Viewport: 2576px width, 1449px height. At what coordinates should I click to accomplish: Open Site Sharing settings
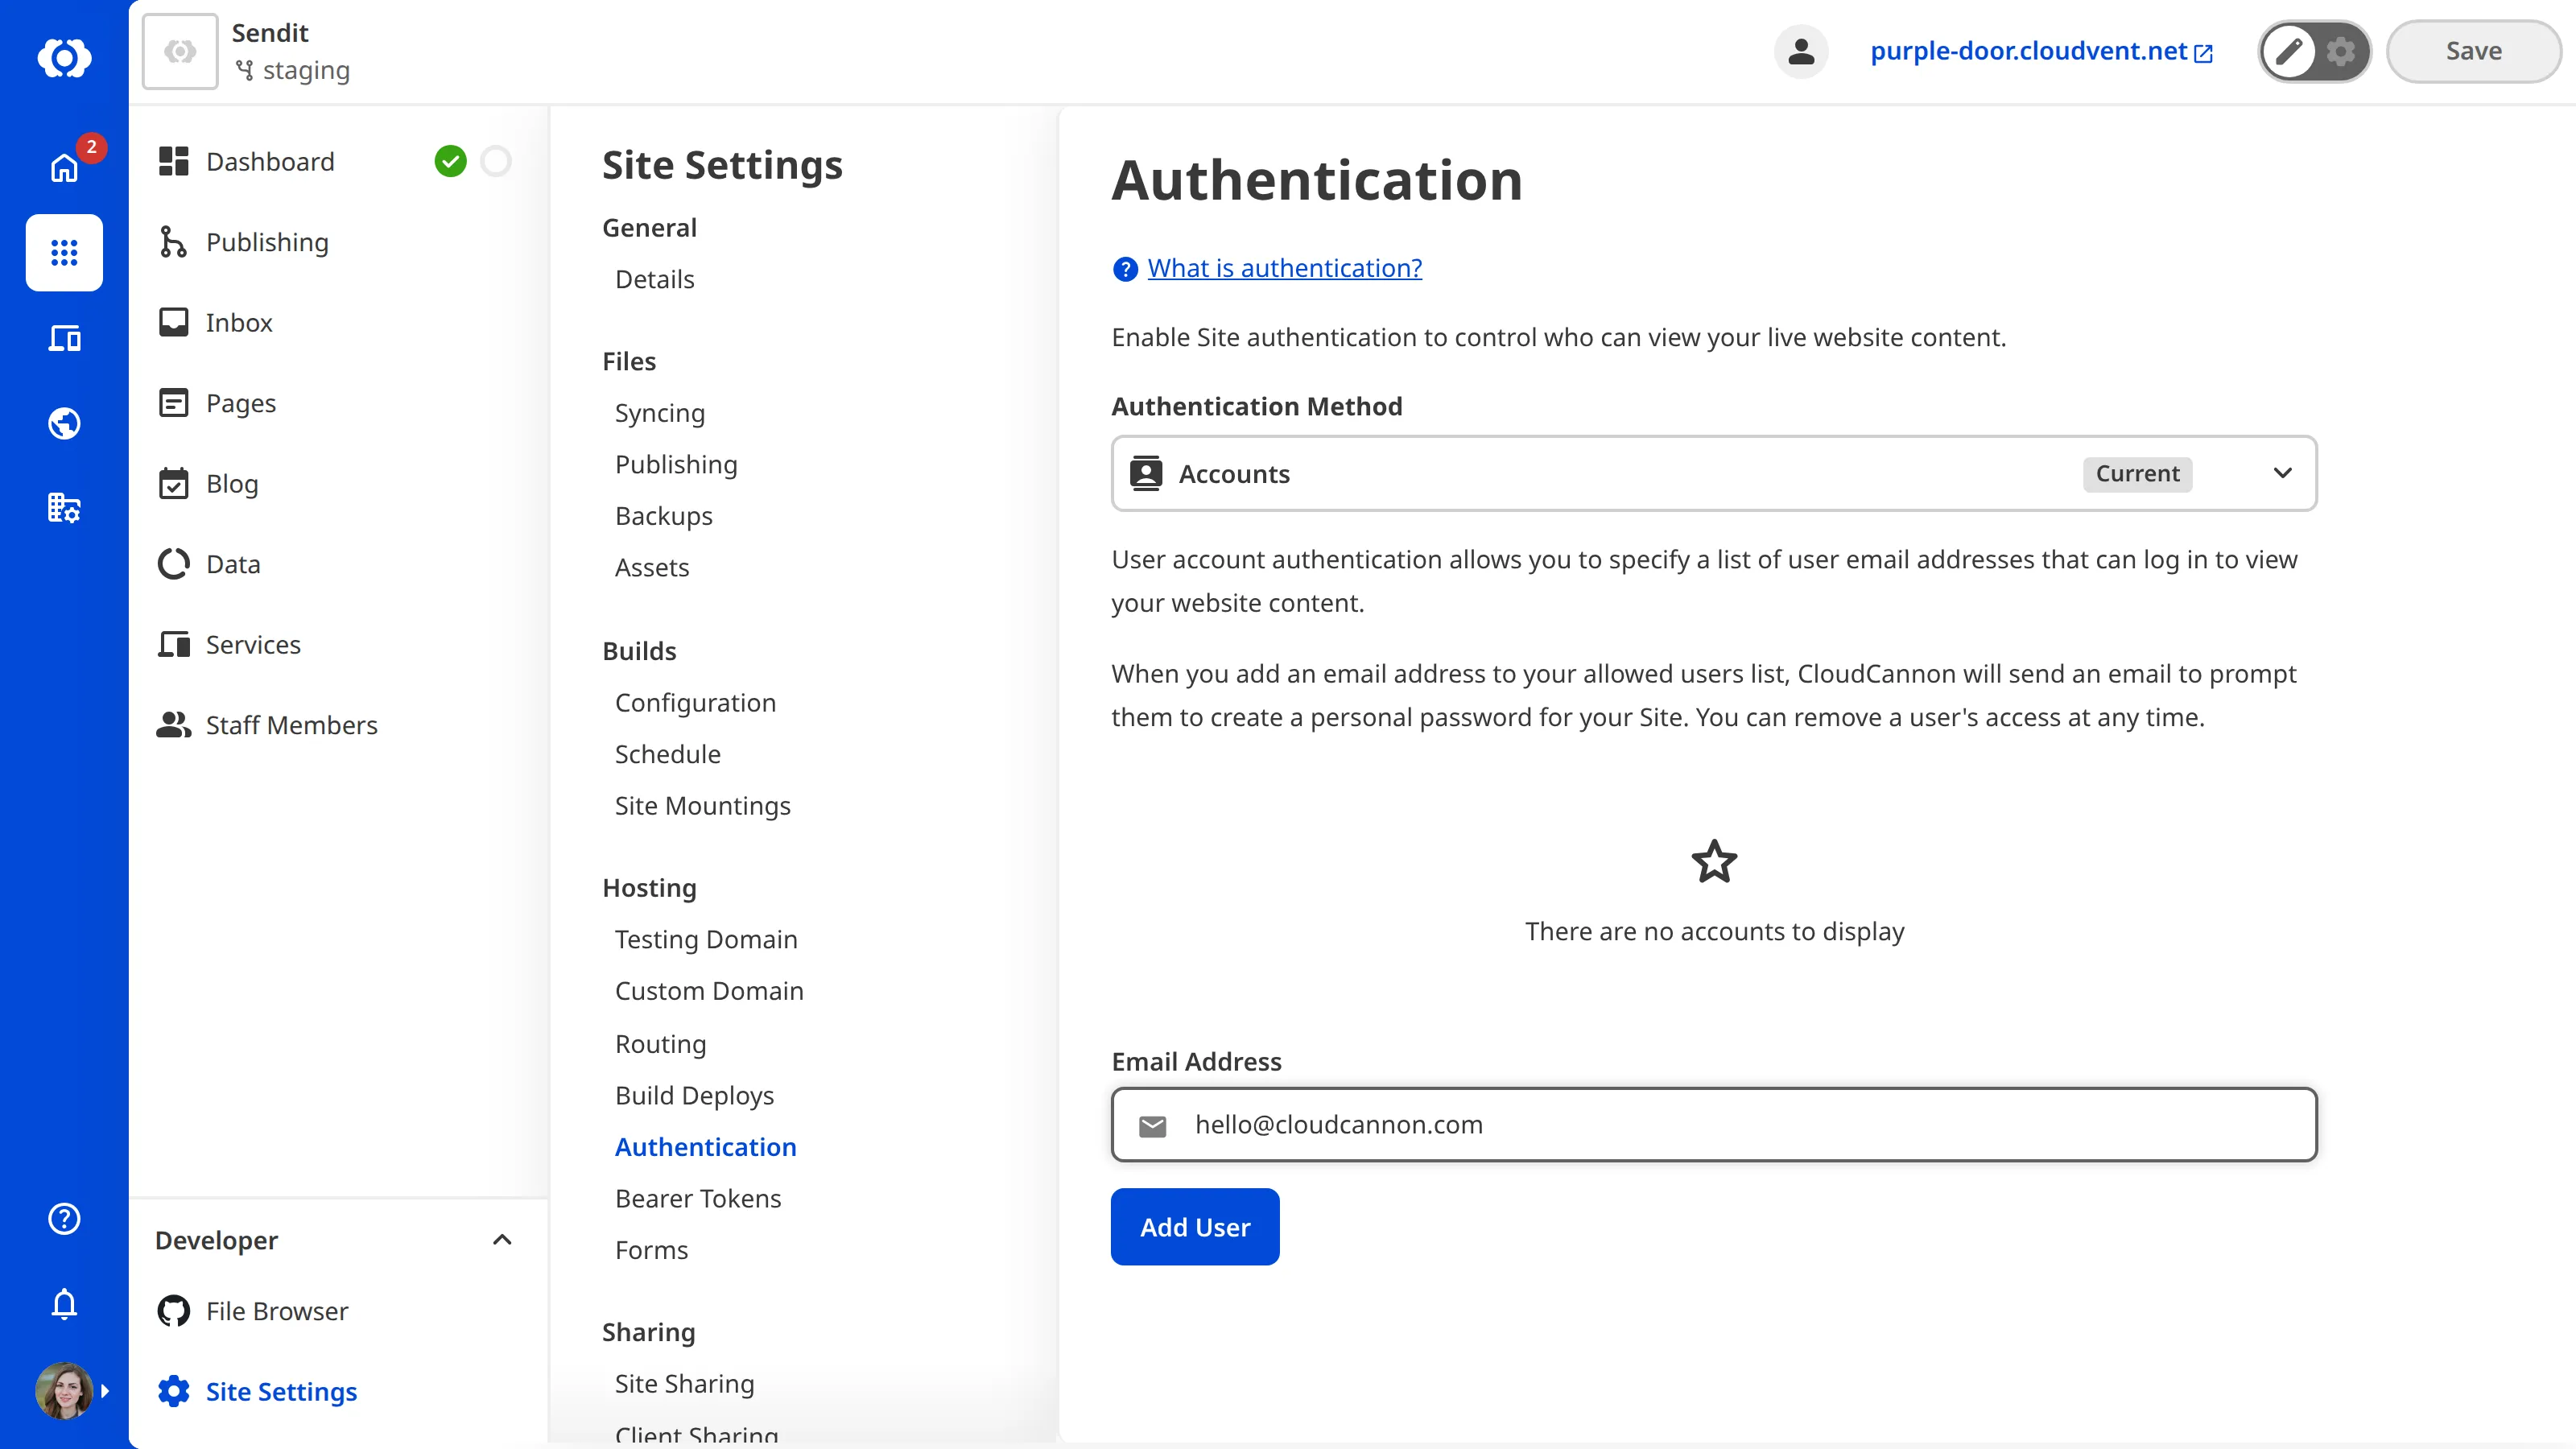coord(684,1383)
